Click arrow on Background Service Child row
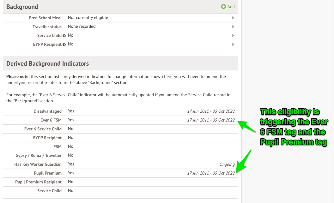Viewport: 334px width, 203px height. 233,36
